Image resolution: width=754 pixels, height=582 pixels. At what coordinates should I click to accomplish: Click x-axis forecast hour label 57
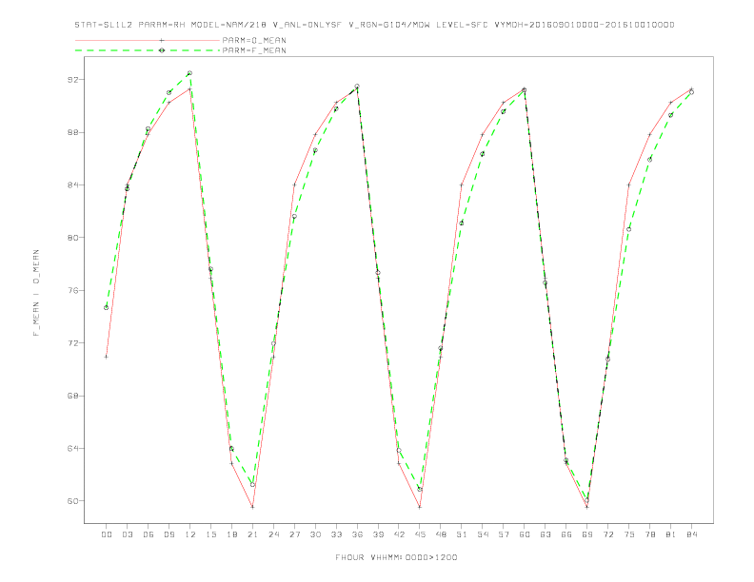pos(504,534)
